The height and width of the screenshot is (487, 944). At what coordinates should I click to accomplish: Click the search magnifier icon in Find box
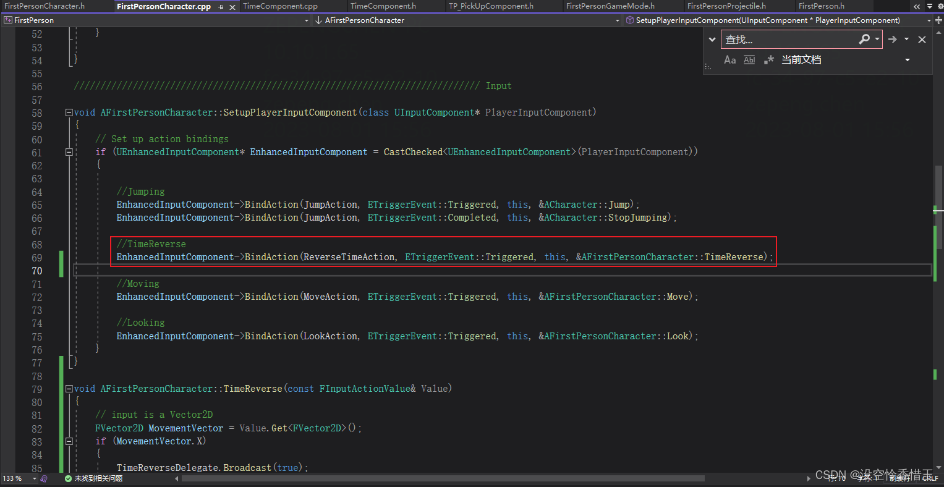pos(864,39)
